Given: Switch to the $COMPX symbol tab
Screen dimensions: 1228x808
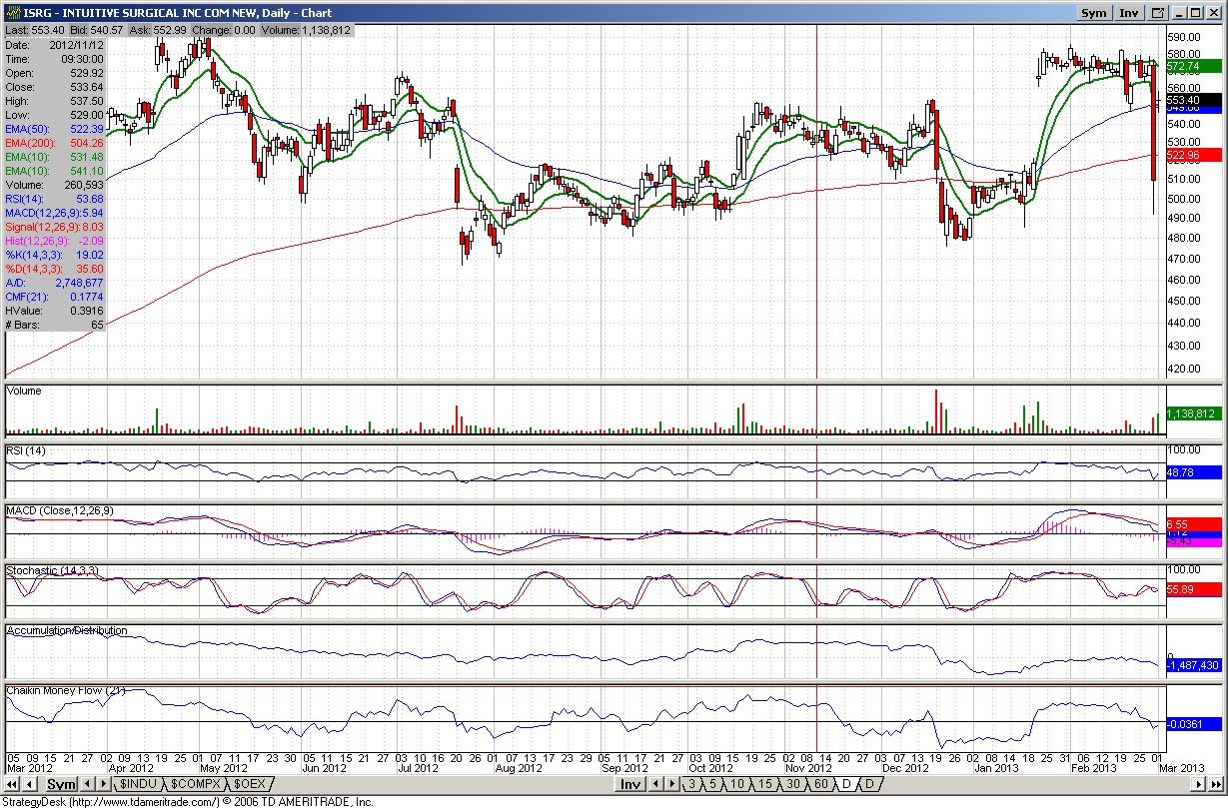Looking at the screenshot, I should [x=195, y=784].
